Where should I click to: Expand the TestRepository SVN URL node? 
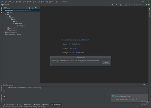pos(7,88)
